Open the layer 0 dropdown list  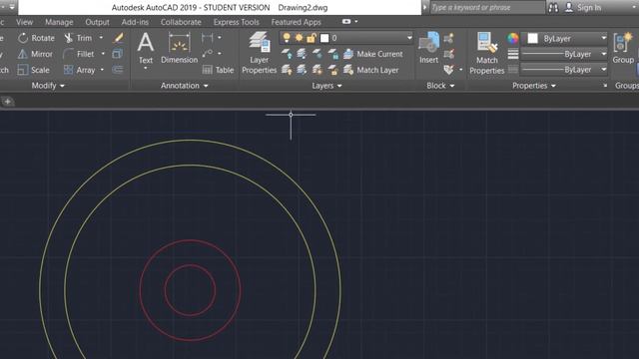pyautogui.click(x=409, y=38)
